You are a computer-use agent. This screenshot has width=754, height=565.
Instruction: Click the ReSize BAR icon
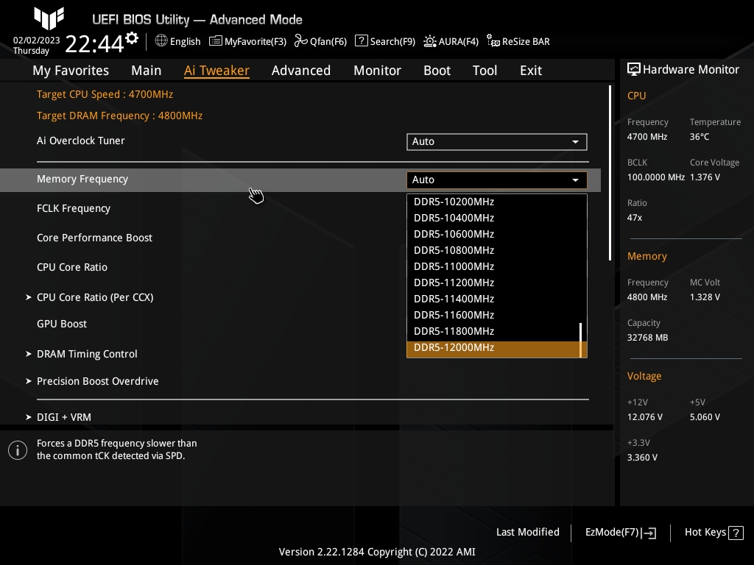pyautogui.click(x=493, y=41)
